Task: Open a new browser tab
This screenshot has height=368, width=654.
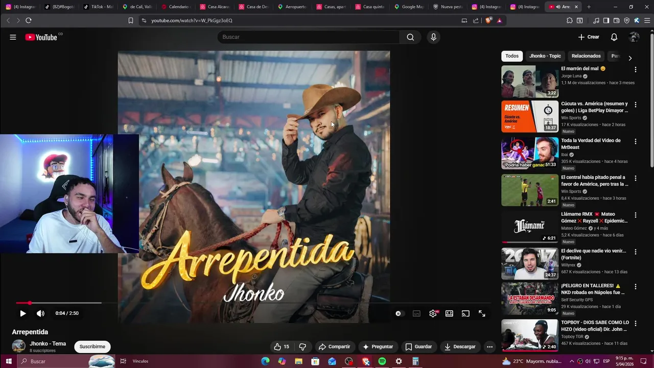Action: point(589,7)
